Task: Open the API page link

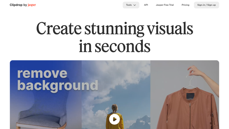Action: 146,5
